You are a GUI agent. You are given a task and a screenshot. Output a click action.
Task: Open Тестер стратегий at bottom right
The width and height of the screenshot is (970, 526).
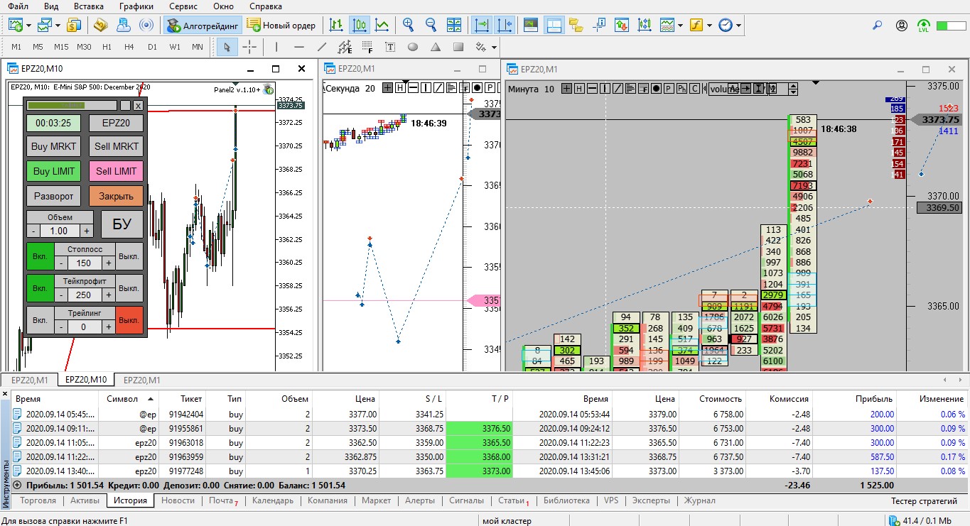(x=925, y=500)
